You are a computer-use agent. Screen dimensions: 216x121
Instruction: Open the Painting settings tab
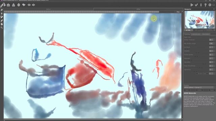click(x=187, y=34)
